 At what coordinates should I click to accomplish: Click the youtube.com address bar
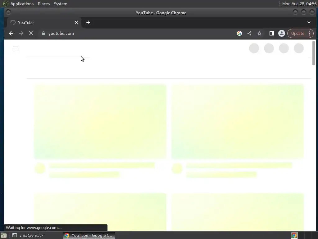coord(136,33)
